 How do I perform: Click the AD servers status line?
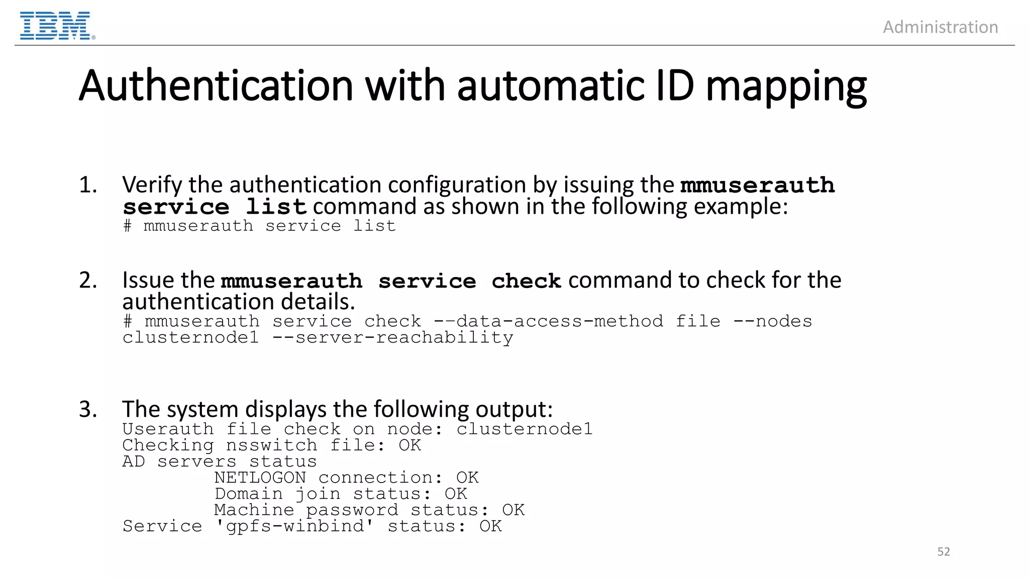pos(220,462)
